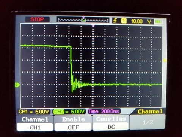
Task: Click the green T marker in overview bar
Action: [83, 20]
